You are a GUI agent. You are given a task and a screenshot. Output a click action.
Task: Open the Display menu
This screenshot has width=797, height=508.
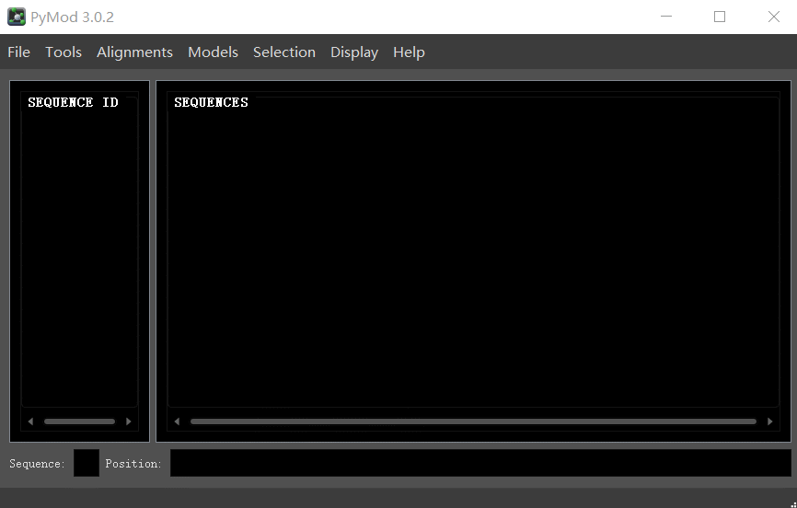(x=354, y=52)
